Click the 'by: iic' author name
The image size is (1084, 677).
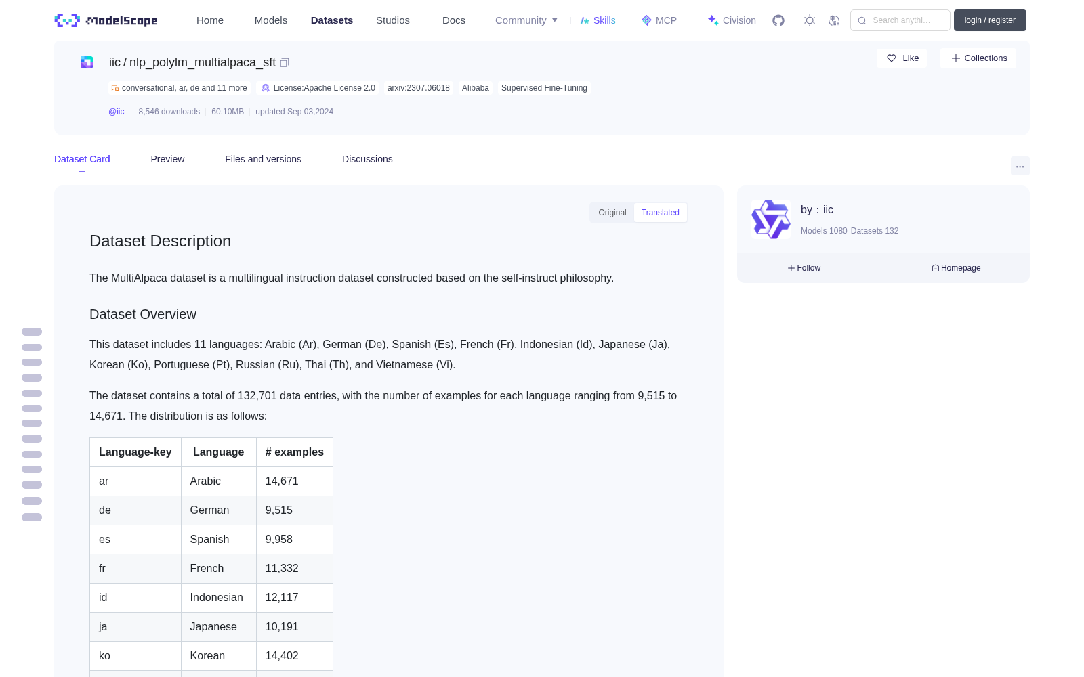(x=817, y=210)
